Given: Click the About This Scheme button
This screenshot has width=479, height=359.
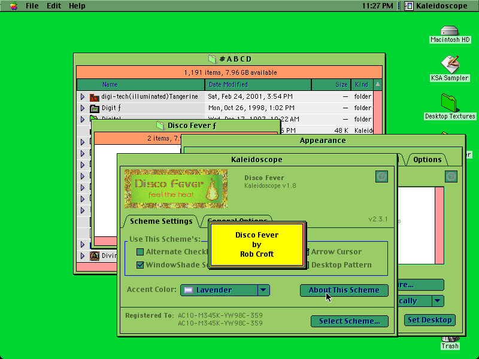Looking at the screenshot, I should (344, 290).
